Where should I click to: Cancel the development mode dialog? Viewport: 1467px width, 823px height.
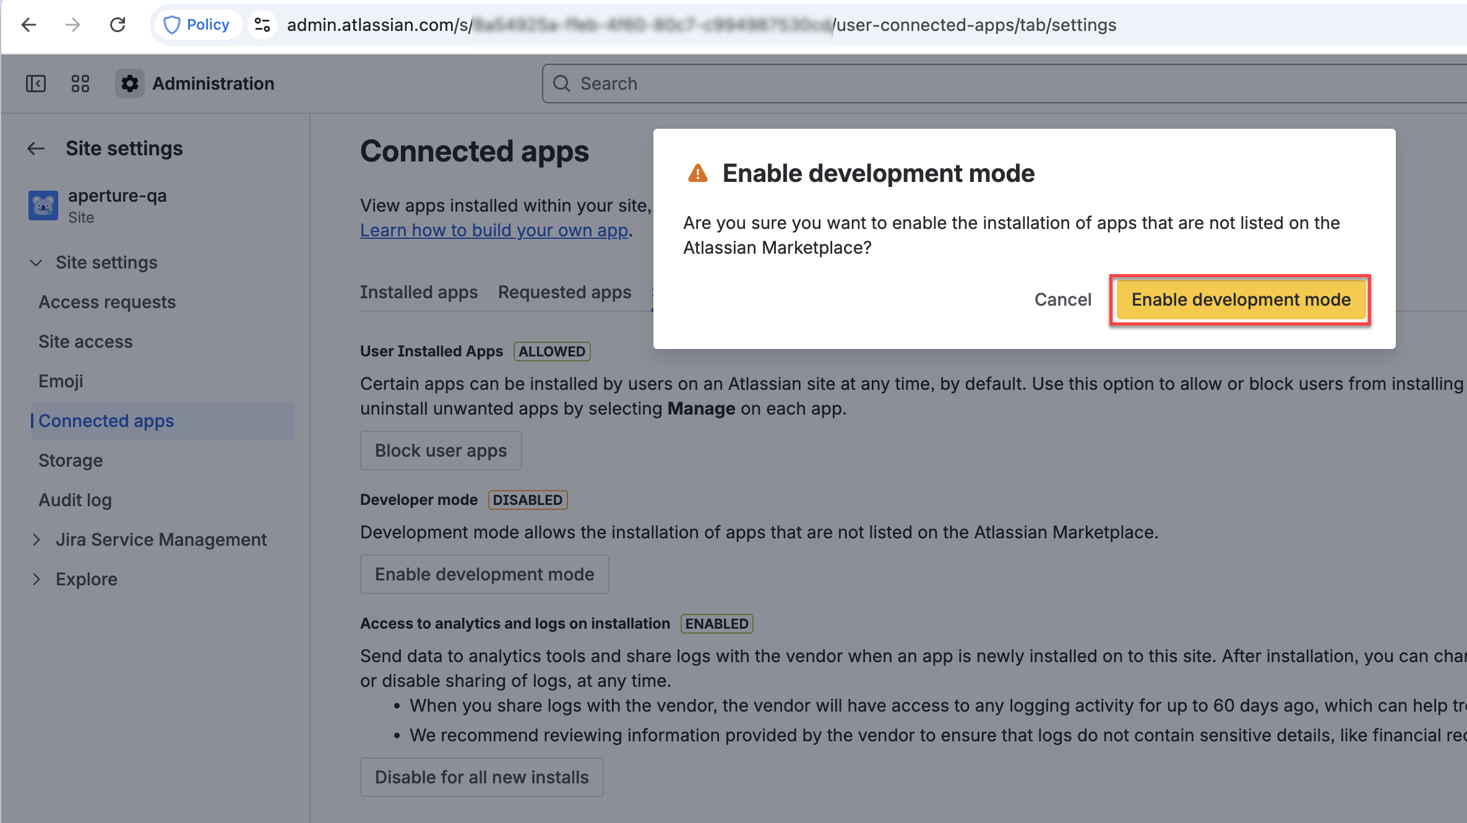(x=1062, y=299)
